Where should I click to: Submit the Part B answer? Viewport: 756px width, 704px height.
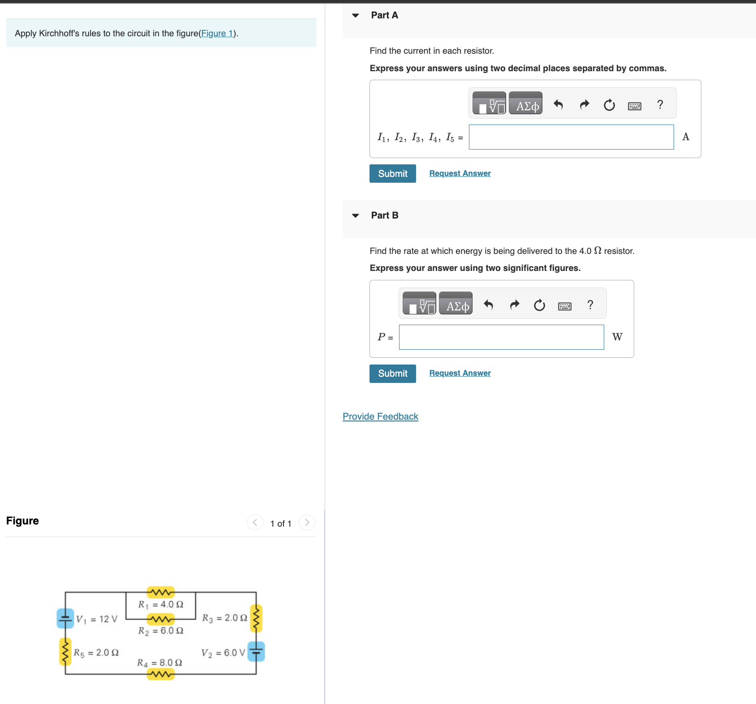tap(392, 373)
